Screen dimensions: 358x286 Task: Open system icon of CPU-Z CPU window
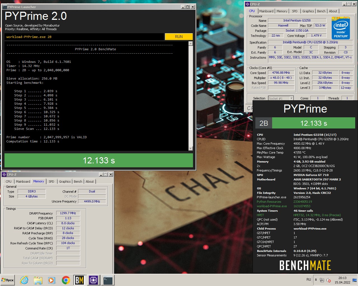(x=247, y=4)
